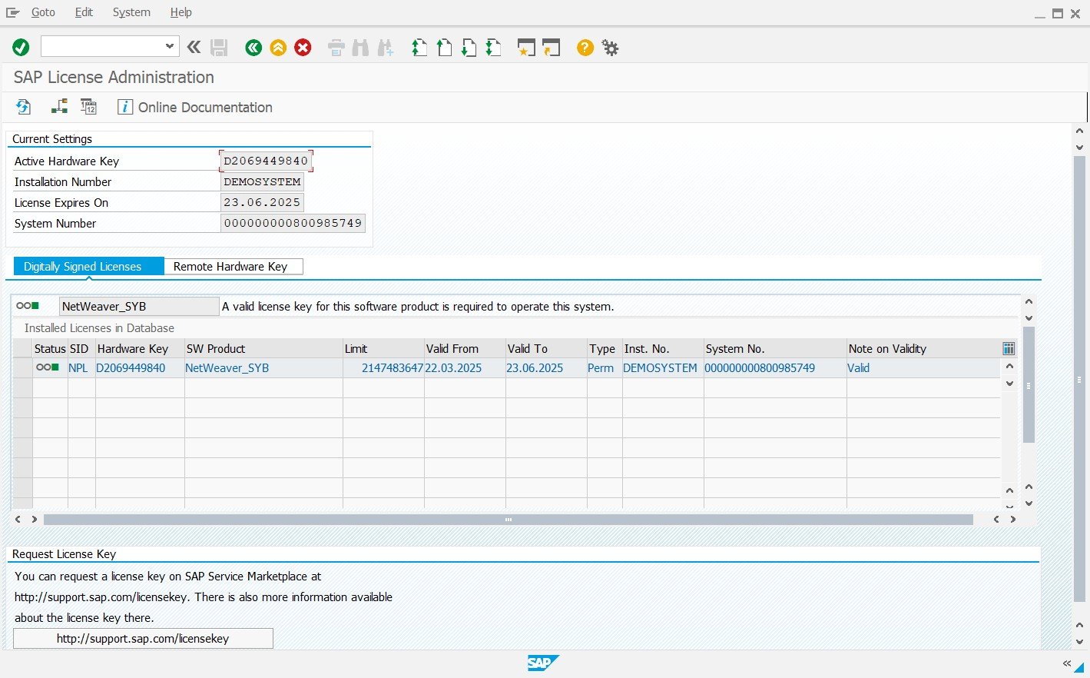Click the Valid To column header
The image size is (1090, 678).
pyautogui.click(x=546, y=349)
